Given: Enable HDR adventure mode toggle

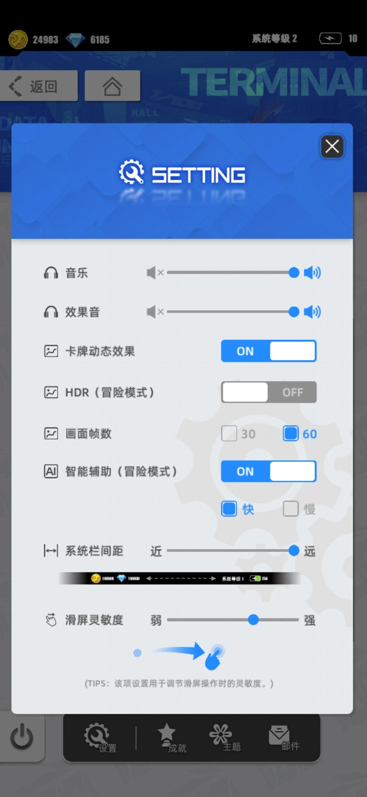Looking at the screenshot, I should (268, 392).
